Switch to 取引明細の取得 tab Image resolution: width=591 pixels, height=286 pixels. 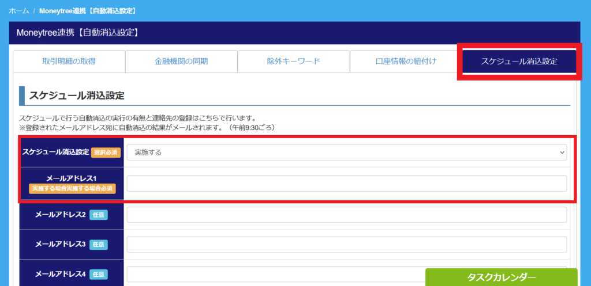[x=69, y=61]
